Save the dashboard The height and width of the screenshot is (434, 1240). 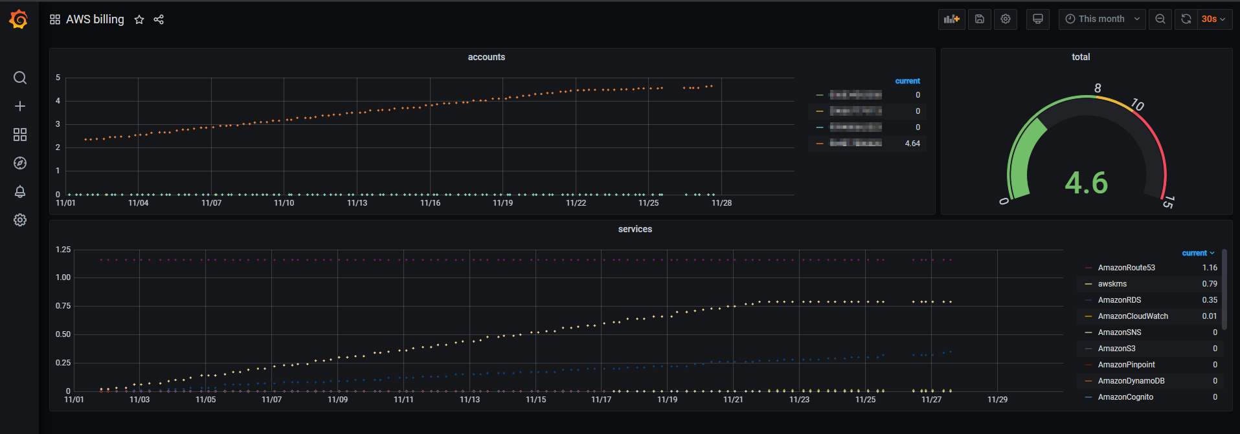[980, 19]
